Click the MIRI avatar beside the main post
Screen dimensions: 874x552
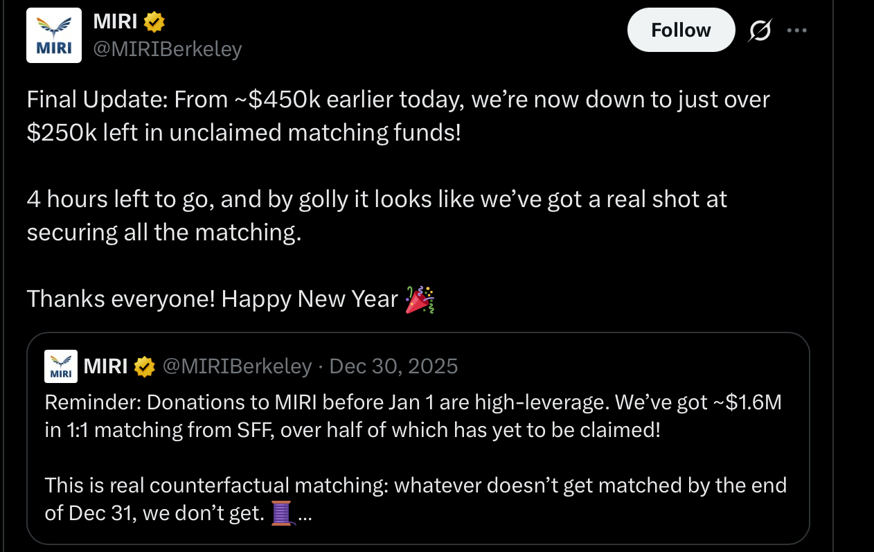pyautogui.click(x=54, y=35)
